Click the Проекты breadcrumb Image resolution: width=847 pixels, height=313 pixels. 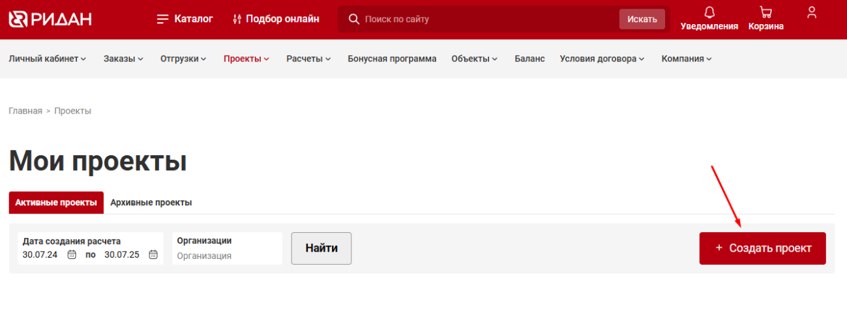[x=72, y=111]
